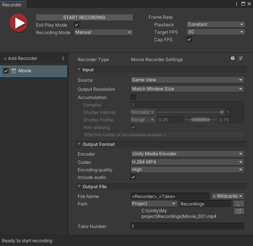Open Recorder window kebab menu
The height and width of the screenshot is (246, 253).
click(236, 4)
